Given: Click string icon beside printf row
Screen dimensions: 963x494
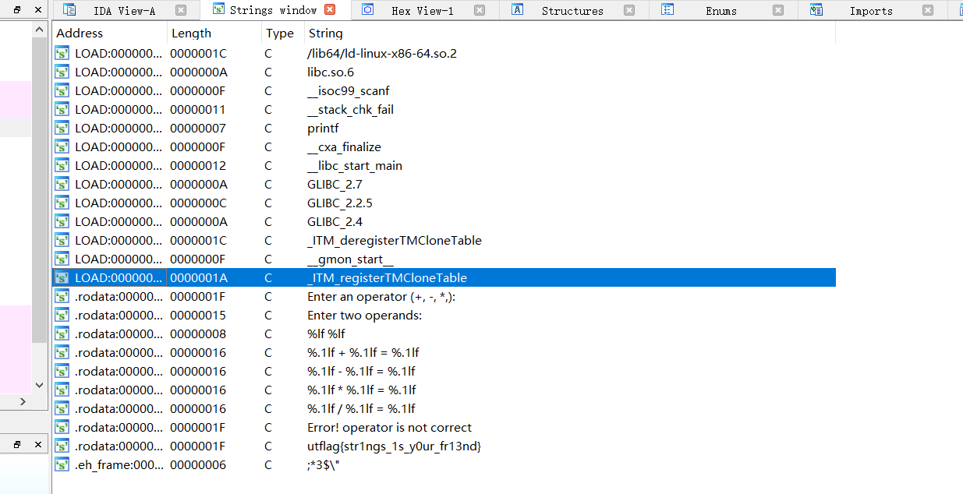Looking at the screenshot, I should point(62,129).
